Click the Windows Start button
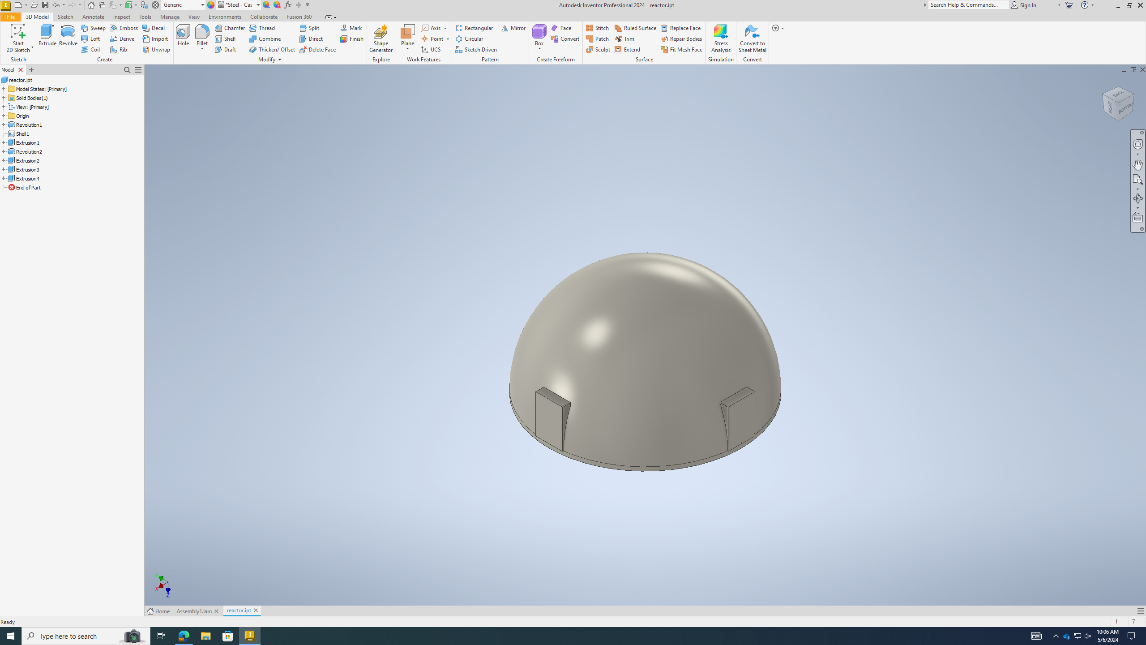 pyautogui.click(x=11, y=636)
